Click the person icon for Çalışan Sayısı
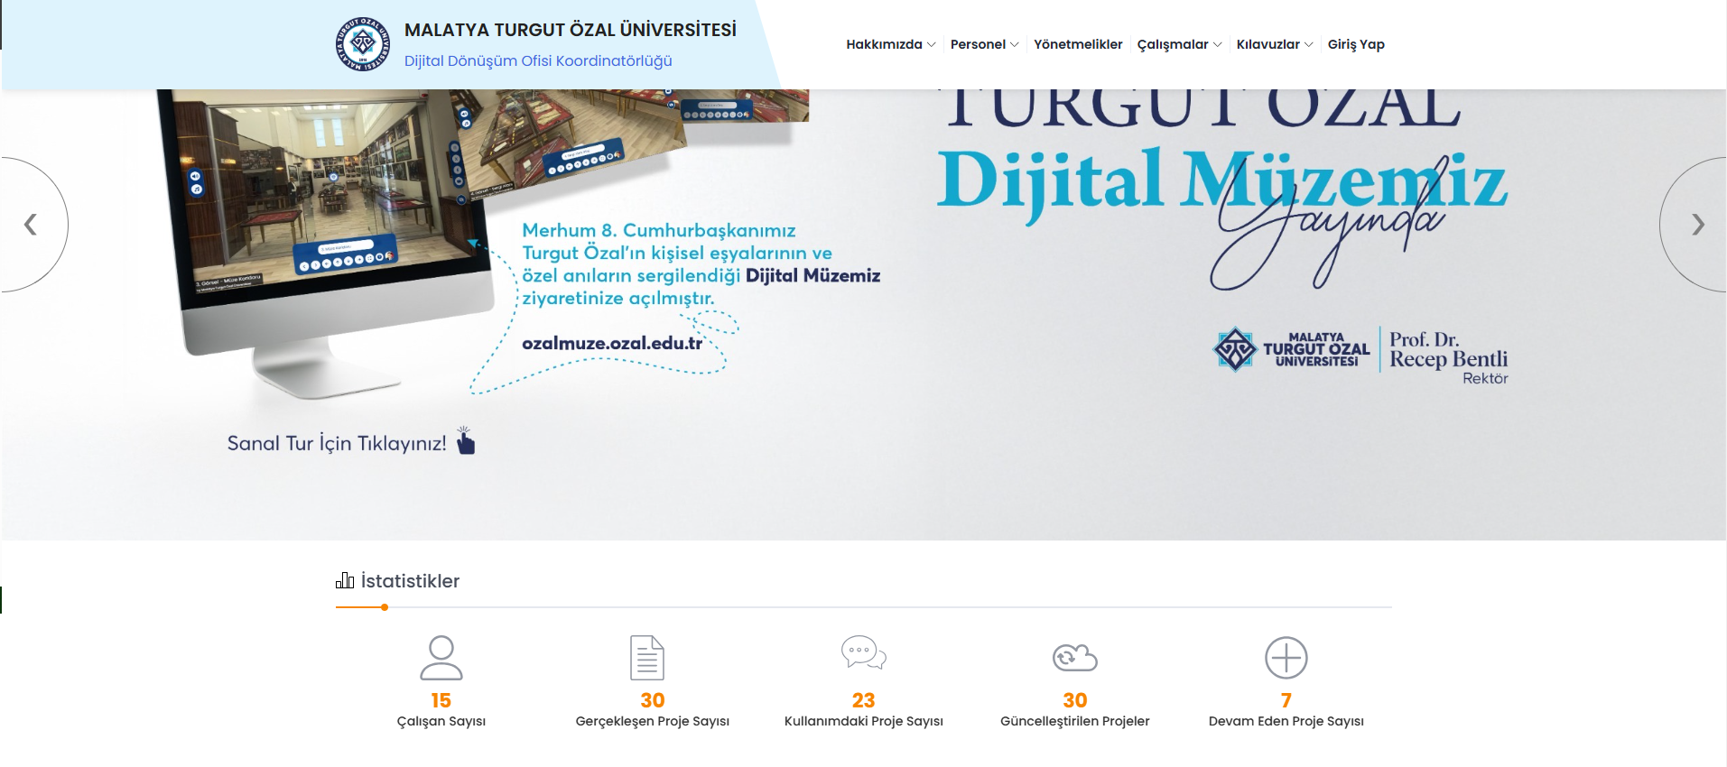This screenshot has width=1727, height=767. [441, 658]
